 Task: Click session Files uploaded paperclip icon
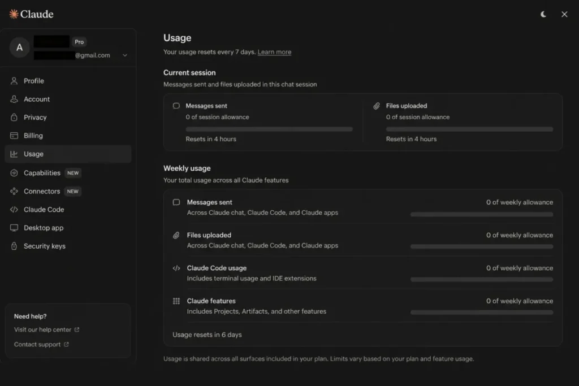[x=376, y=106]
